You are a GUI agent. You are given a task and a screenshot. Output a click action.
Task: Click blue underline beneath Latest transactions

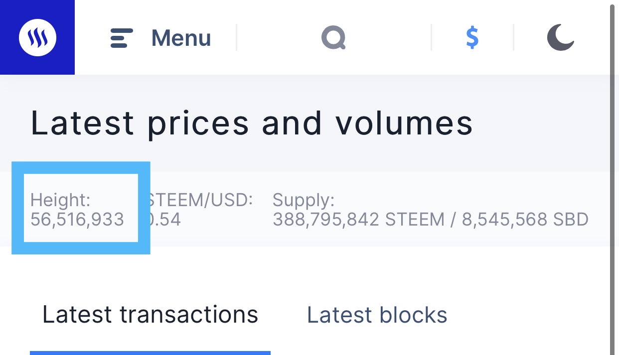[150, 353]
